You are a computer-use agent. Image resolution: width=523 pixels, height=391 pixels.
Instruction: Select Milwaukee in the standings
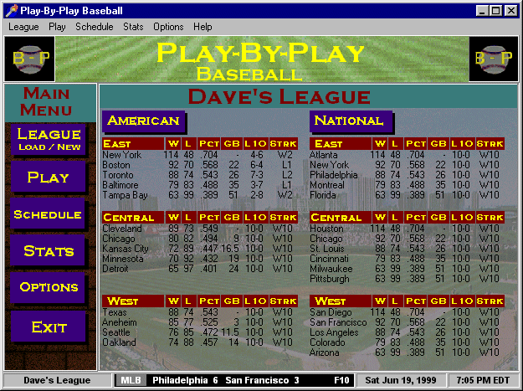[x=331, y=269]
